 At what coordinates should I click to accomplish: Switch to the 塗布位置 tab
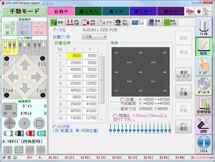click(73, 22)
